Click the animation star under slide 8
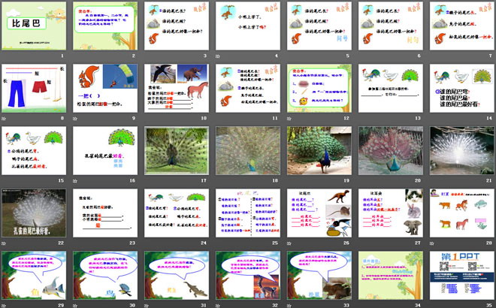 tap(5, 119)
